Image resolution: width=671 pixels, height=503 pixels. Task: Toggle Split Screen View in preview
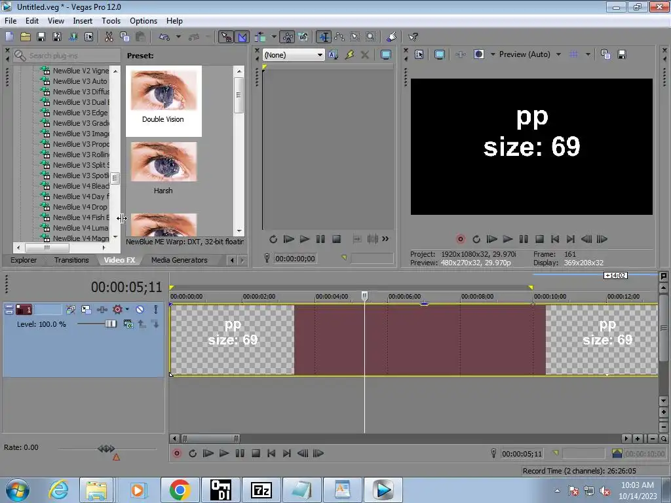coord(478,54)
